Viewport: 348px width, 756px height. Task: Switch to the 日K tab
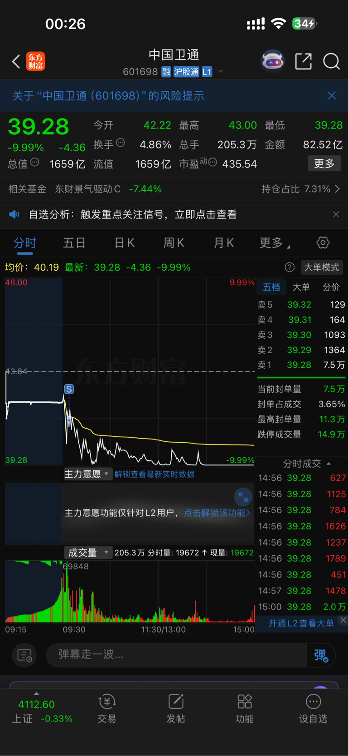[125, 243]
